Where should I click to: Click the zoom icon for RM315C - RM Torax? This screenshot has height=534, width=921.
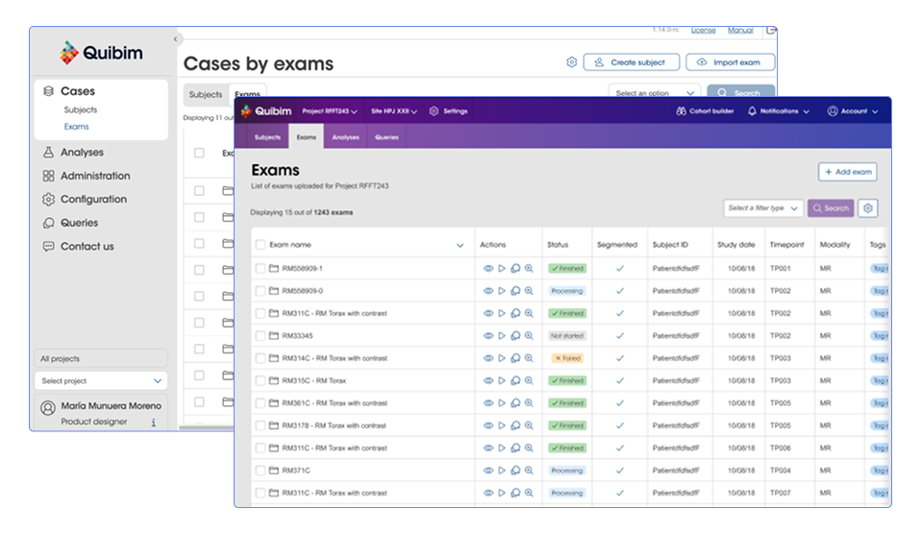pyautogui.click(x=528, y=380)
